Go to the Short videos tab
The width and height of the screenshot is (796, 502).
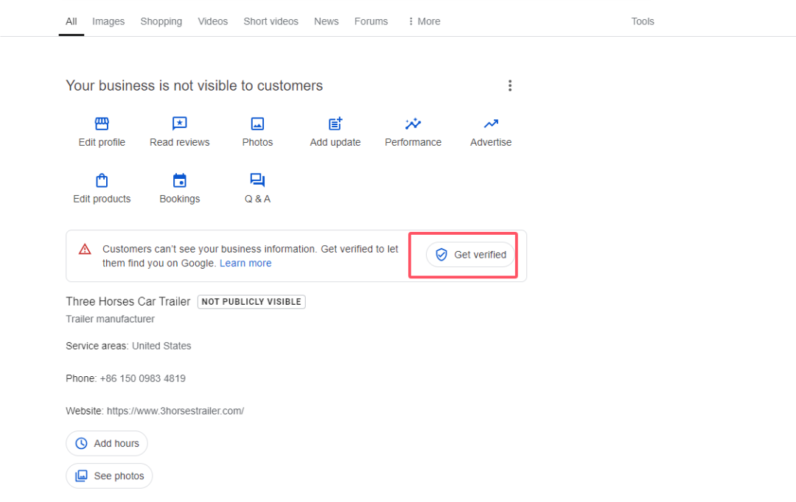point(270,21)
